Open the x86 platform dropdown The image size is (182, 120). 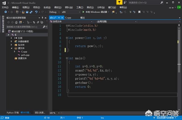(71, 12)
